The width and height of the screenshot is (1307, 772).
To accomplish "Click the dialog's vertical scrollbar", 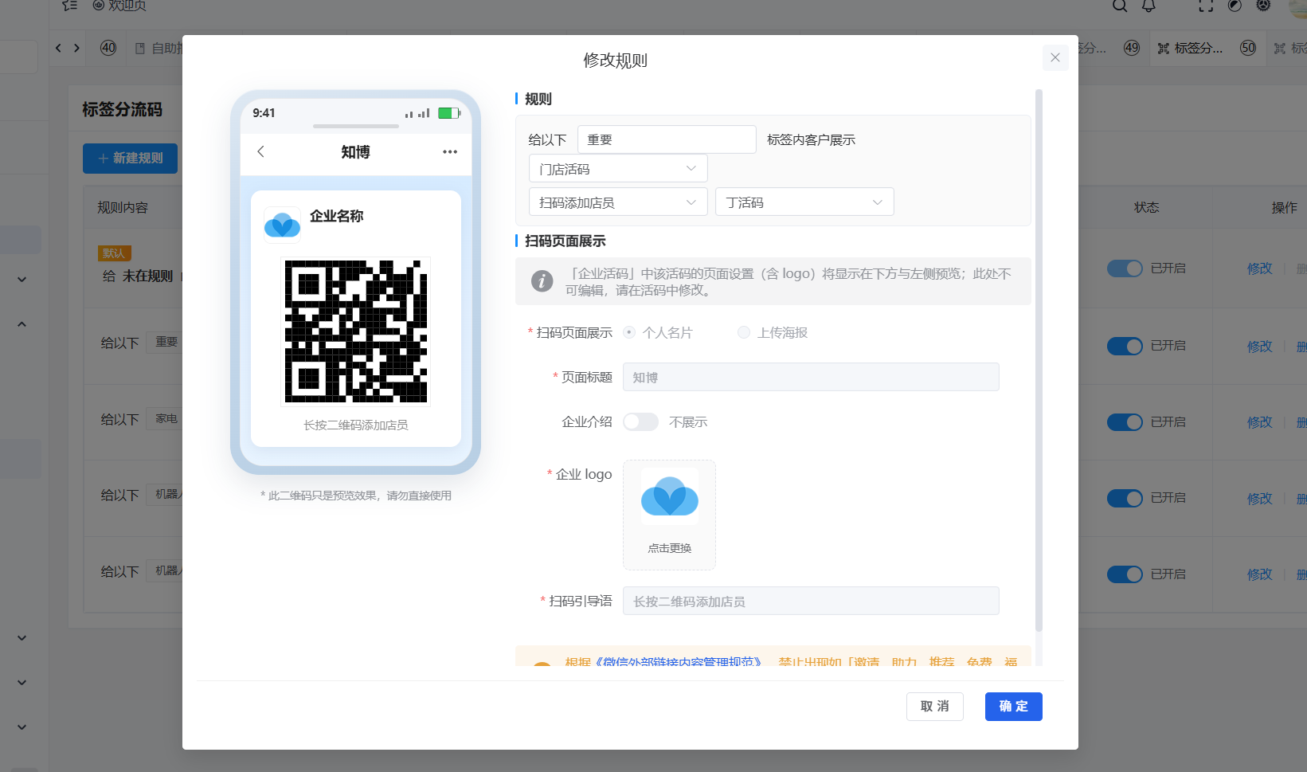I will 1039,360.
